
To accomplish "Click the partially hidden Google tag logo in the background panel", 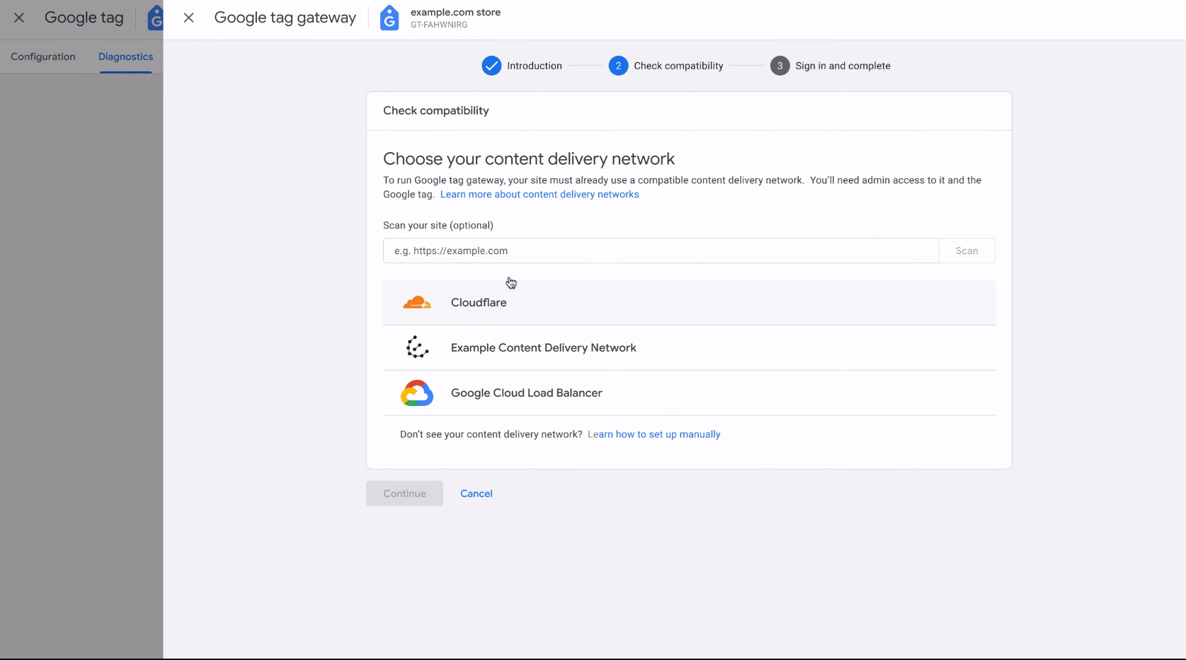I will (155, 18).
